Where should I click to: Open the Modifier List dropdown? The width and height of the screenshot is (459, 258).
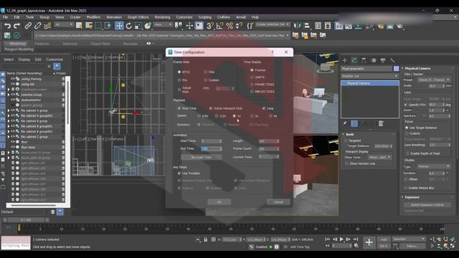(x=370, y=76)
